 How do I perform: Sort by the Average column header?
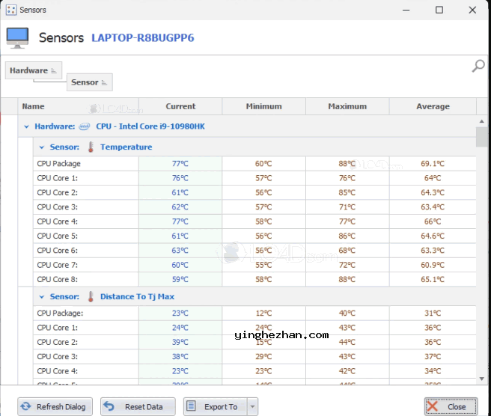pos(433,106)
